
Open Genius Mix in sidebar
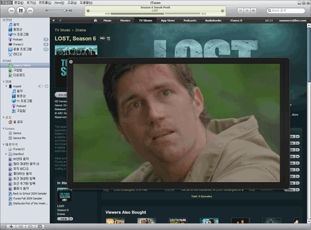(19, 138)
